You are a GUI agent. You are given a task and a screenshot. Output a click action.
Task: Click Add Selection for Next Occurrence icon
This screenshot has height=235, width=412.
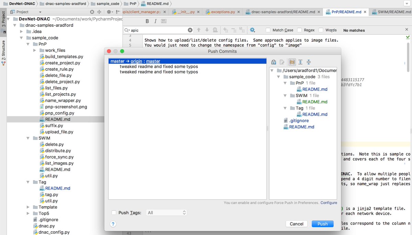click(225, 30)
